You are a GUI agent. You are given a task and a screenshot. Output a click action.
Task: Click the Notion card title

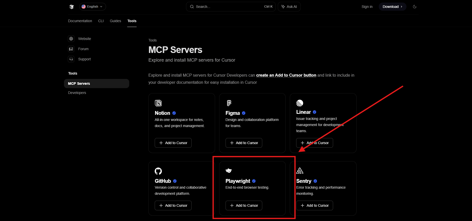[162, 113]
